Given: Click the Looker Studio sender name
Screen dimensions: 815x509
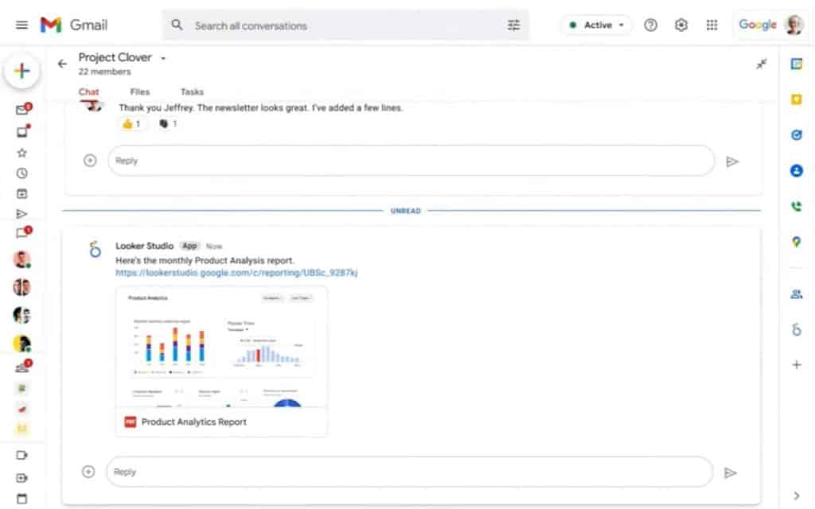Looking at the screenshot, I should [145, 246].
